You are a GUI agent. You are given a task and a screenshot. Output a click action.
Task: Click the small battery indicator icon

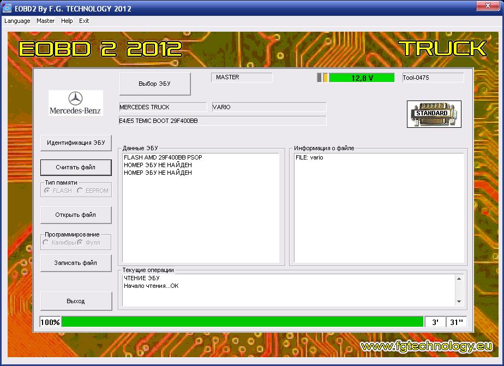[x=322, y=78]
